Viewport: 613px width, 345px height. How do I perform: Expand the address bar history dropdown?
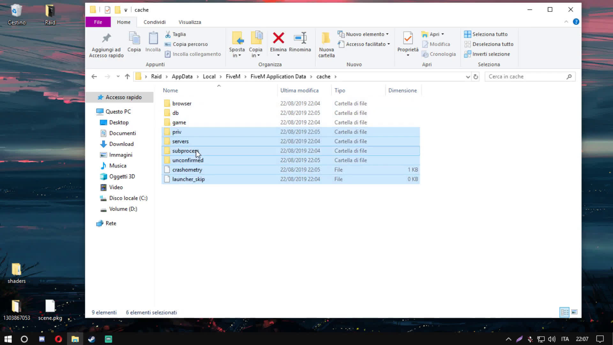468,77
